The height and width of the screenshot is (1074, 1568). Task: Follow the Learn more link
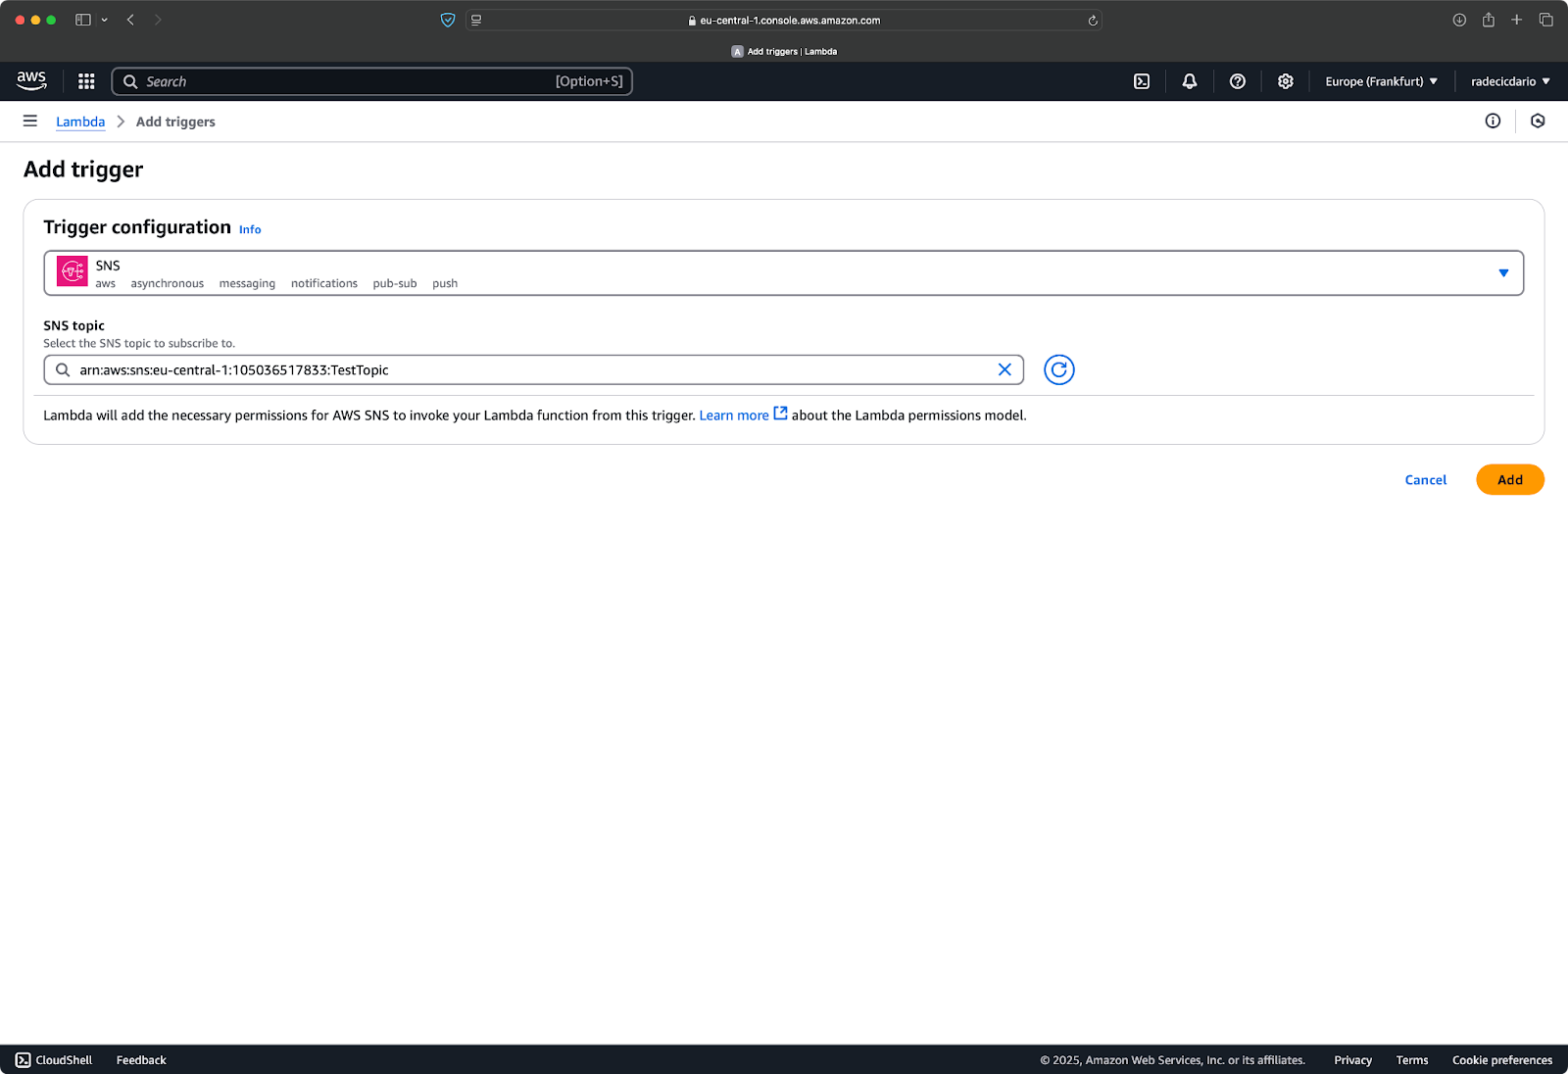coord(734,415)
